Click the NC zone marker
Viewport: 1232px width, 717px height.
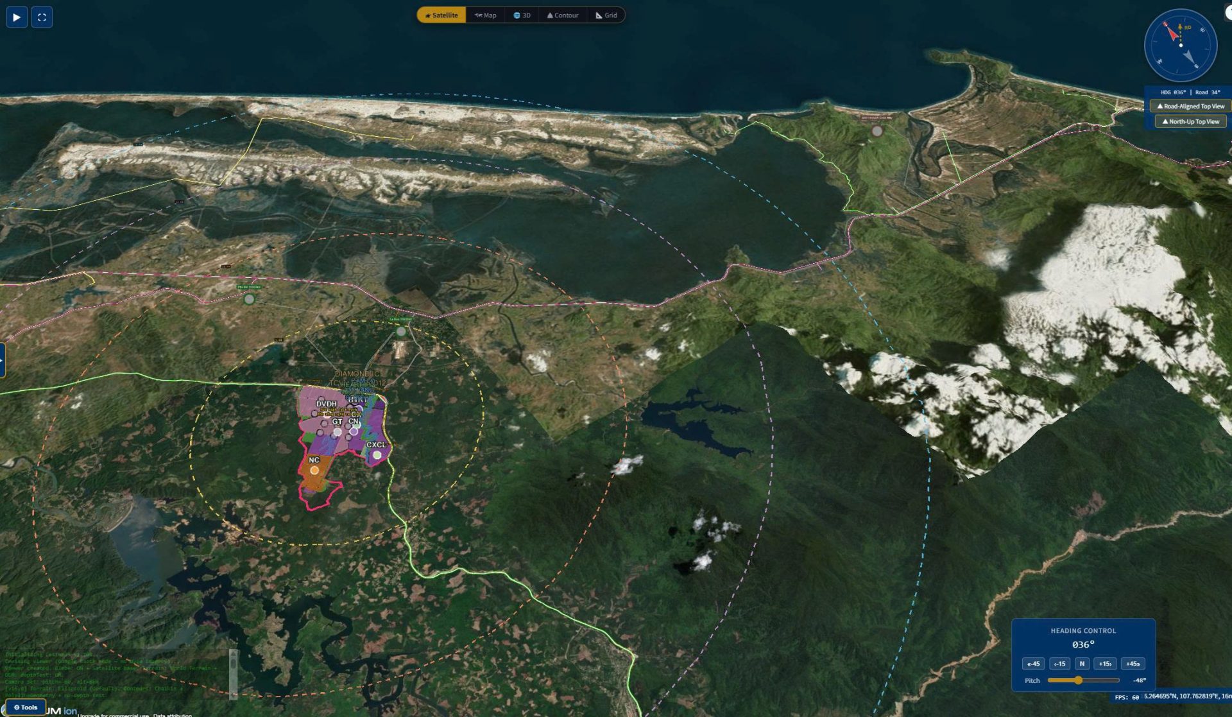(314, 471)
